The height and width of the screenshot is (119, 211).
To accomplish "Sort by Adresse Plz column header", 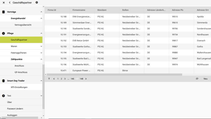I will pyautogui.click(x=181, y=10).
